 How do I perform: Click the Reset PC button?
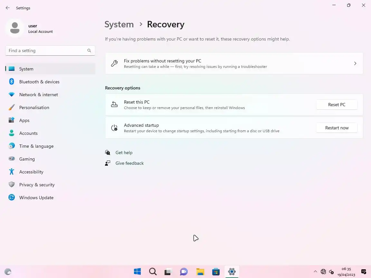[337, 105]
